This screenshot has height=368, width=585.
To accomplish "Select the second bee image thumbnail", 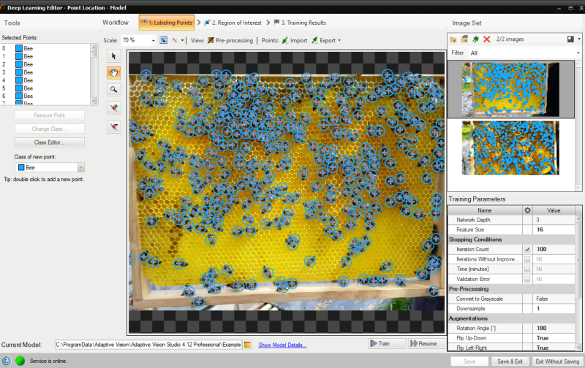I will (511, 148).
